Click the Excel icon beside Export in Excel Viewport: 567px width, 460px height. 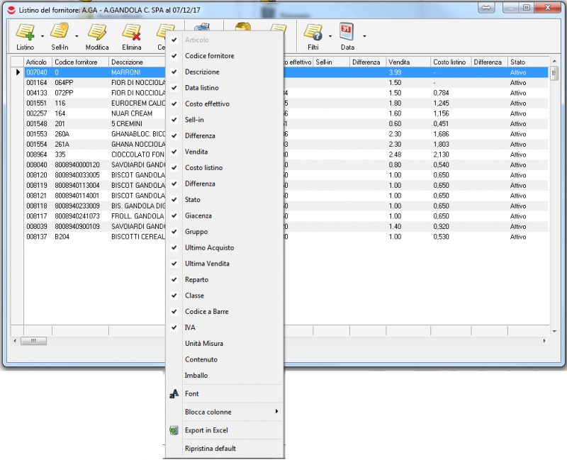point(174,430)
